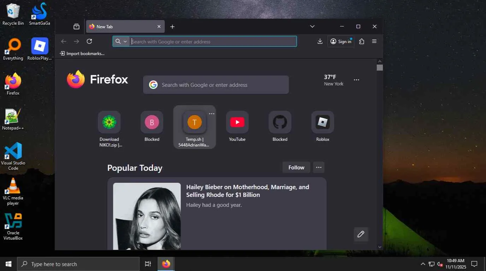This screenshot has height=271, width=486.
Task: Open the YouTube shortcut tile
Action: pos(237,126)
